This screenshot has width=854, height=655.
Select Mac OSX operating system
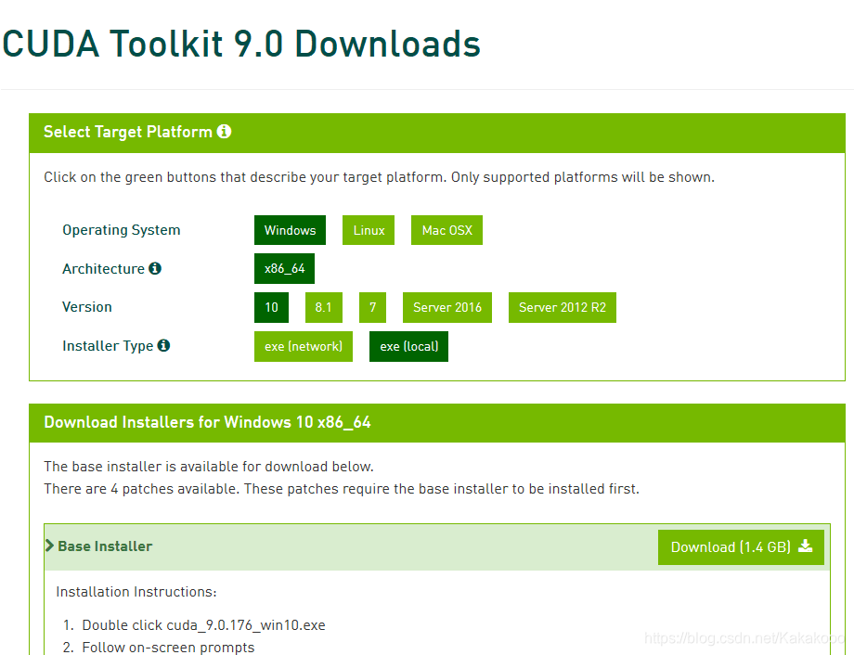point(446,230)
